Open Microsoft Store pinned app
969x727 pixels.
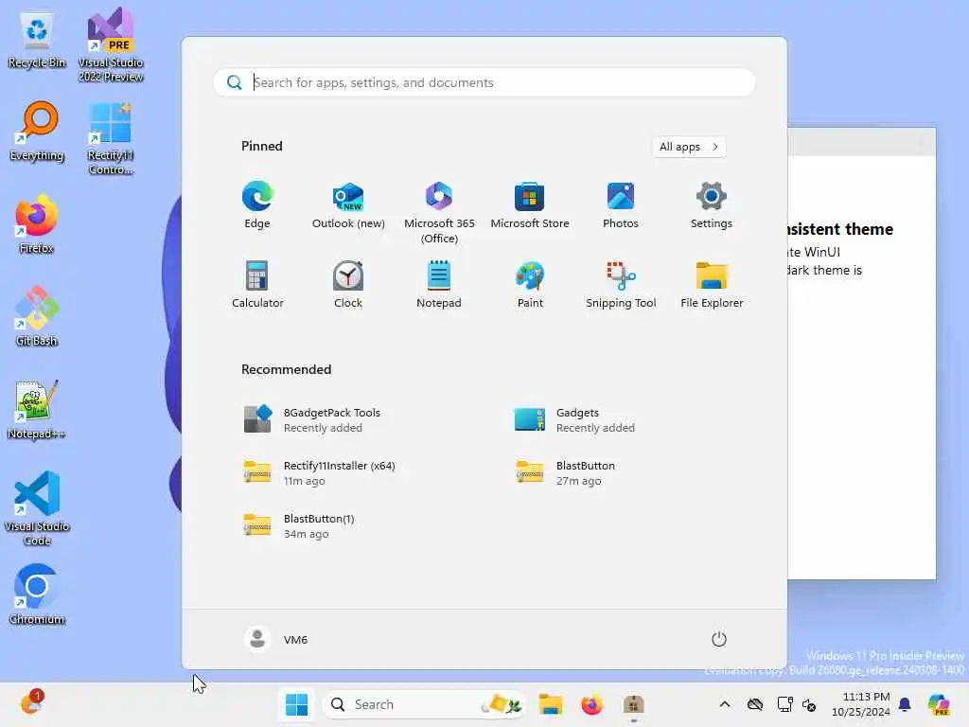click(x=530, y=205)
